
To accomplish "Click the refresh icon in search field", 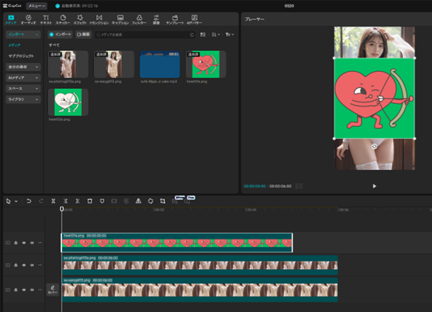I will [192, 35].
